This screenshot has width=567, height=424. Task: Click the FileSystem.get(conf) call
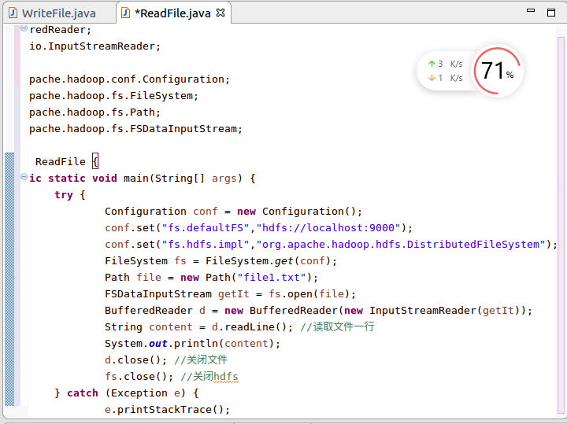268,260
